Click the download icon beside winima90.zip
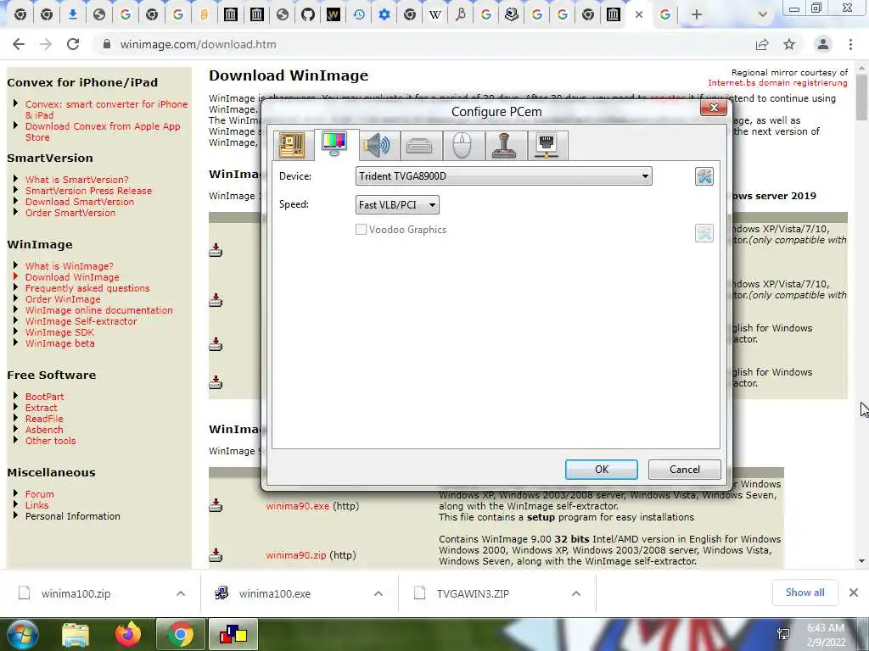869x651 pixels. coord(216,554)
